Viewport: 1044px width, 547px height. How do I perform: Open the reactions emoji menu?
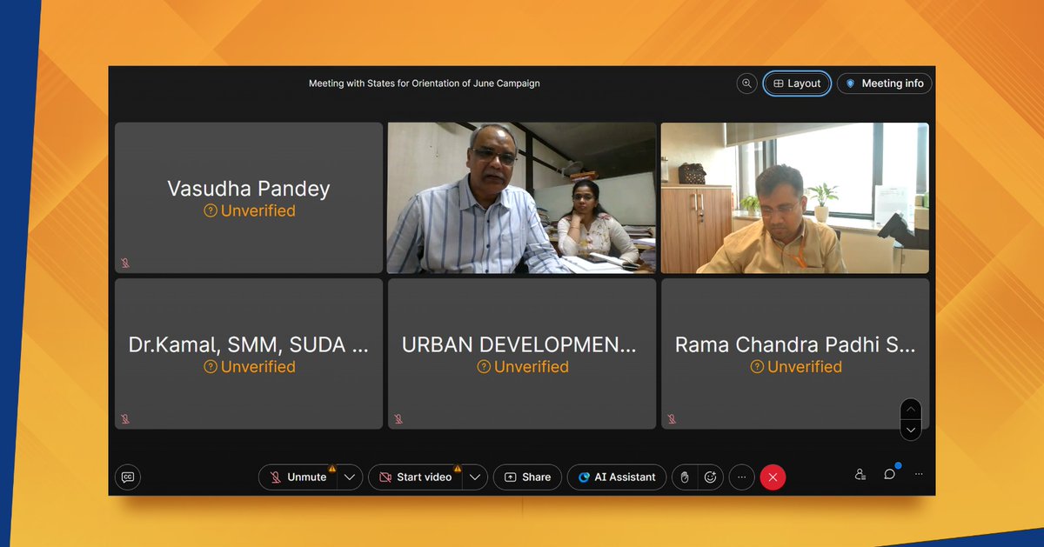711,477
